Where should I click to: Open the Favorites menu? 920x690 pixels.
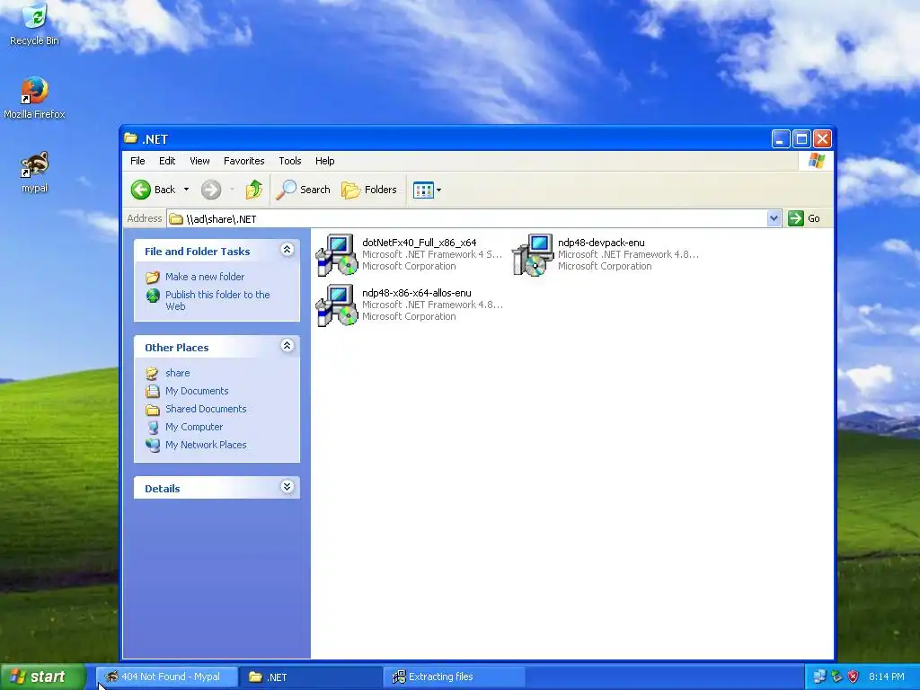click(x=244, y=161)
